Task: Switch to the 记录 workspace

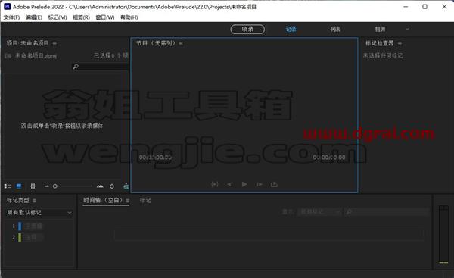Action: (291, 30)
